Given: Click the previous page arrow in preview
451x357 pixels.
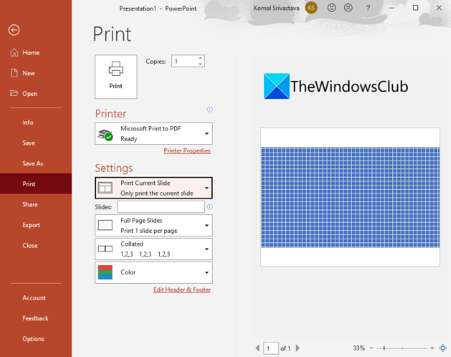Looking at the screenshot, I should point(258,348).
